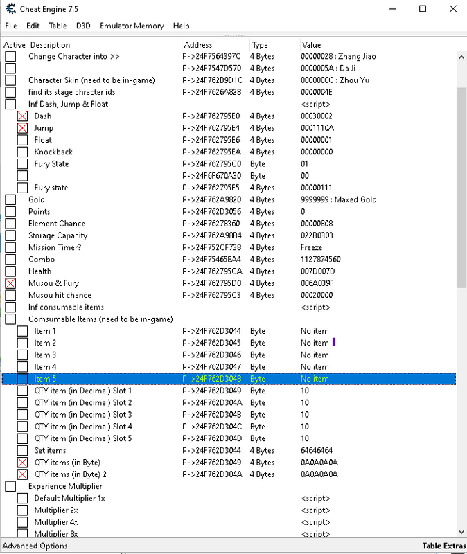Uncheck the Jump freeze checkbox
467x554 pixels.
pos(23,128)
